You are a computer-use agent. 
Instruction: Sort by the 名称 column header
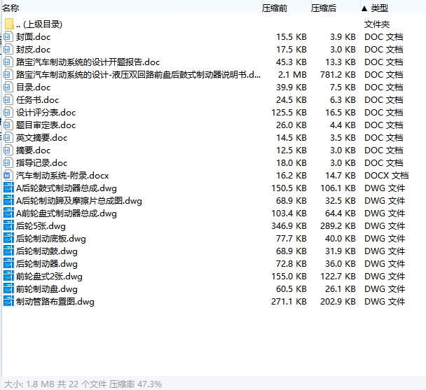(11, 8)
